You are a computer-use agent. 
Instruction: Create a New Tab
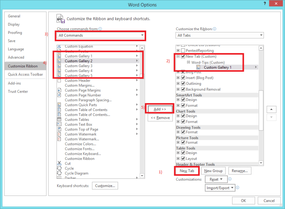pyautogui.click(x=187, y=171)
